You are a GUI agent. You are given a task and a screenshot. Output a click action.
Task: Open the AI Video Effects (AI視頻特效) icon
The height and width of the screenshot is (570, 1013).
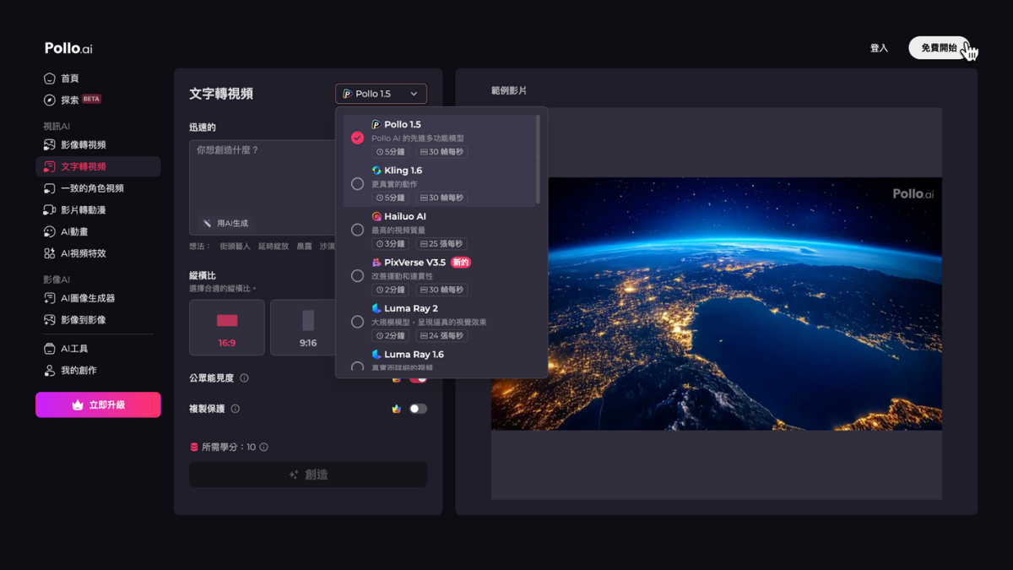pyautogui.click(x=49, y=253)
